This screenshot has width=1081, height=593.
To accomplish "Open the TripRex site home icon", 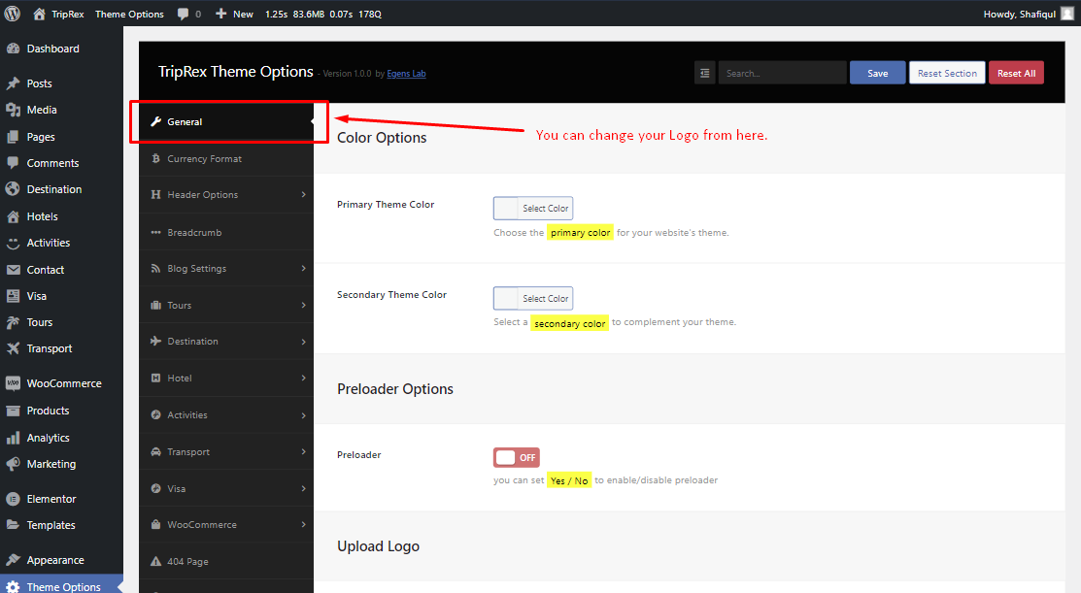I will pyautogui.click(x=39, y=14).
